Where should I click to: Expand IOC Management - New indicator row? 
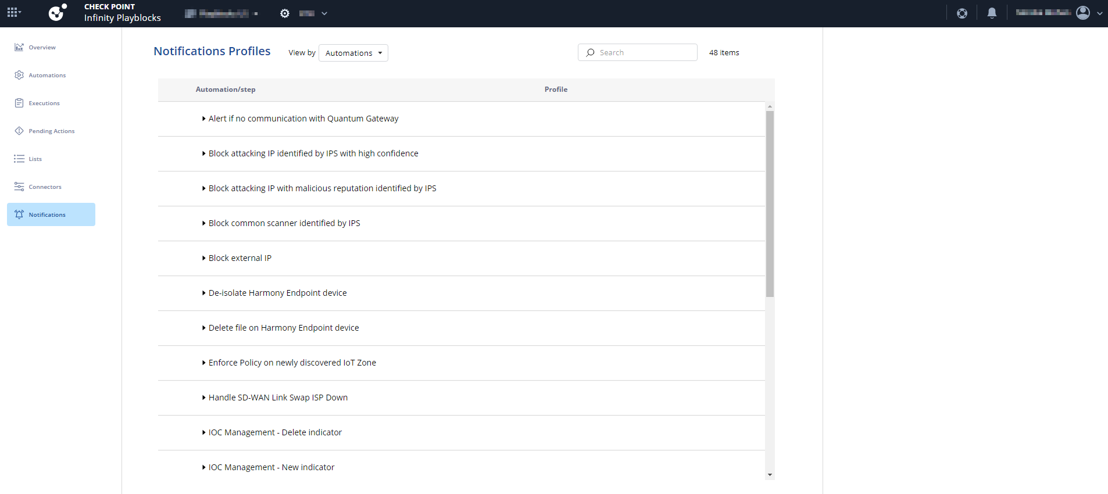[204, 467]
